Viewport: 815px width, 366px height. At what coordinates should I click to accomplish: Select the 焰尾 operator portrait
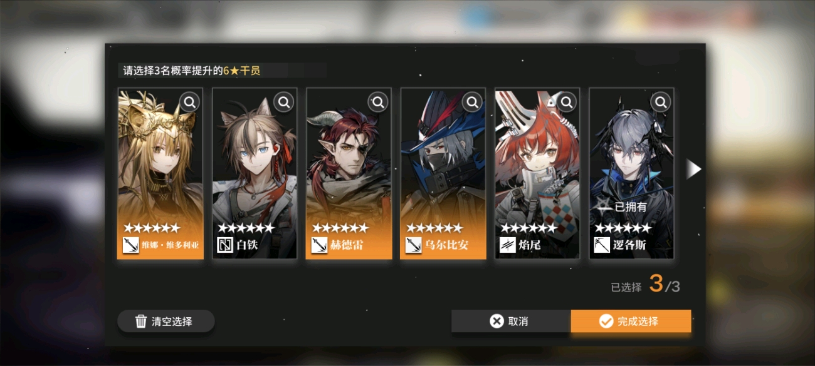pos(537,173)
